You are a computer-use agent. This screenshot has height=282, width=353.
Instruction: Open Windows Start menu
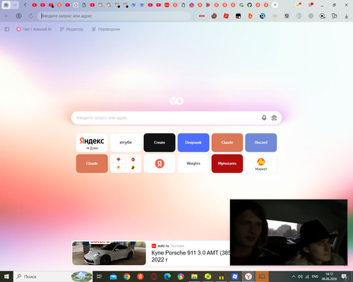6,276
